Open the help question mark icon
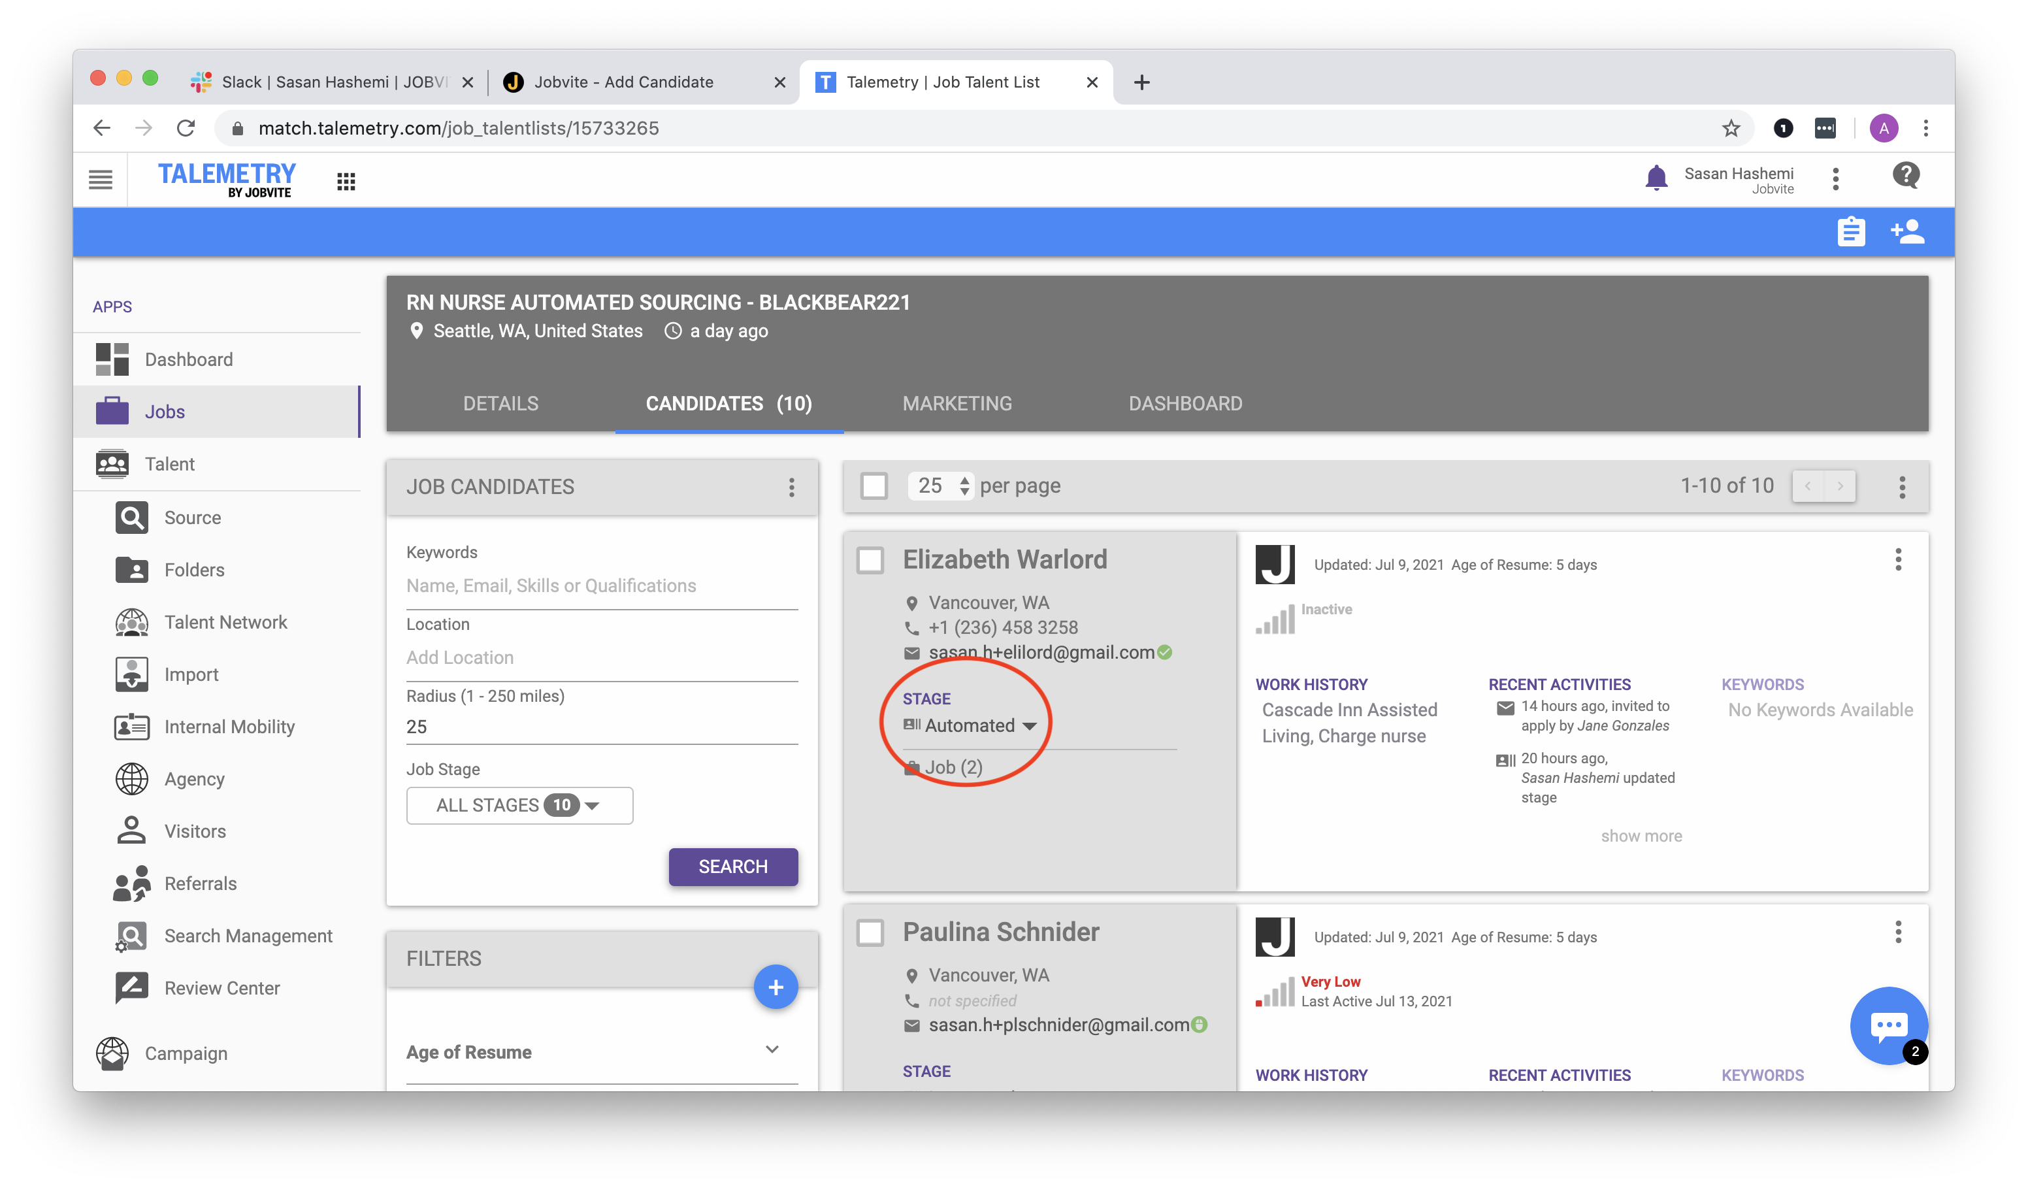 (1906, 176)
